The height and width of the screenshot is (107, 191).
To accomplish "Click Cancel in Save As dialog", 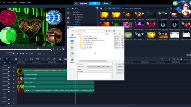I will [x=120, y=67].
